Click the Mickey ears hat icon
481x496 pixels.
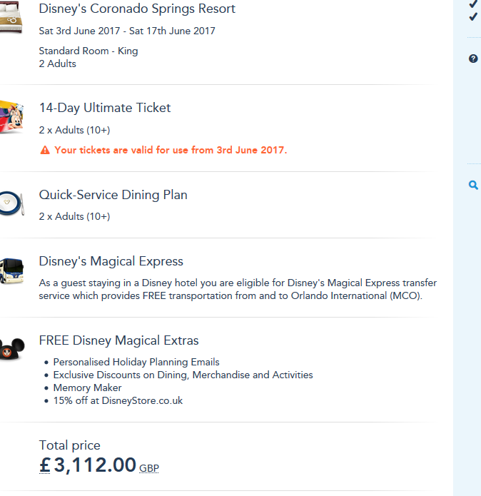point(11,349)
